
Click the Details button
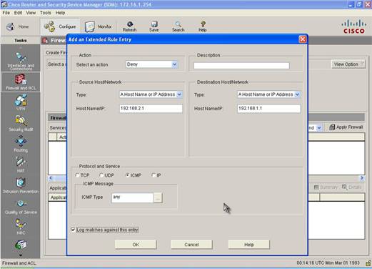(x=352, y=187)
